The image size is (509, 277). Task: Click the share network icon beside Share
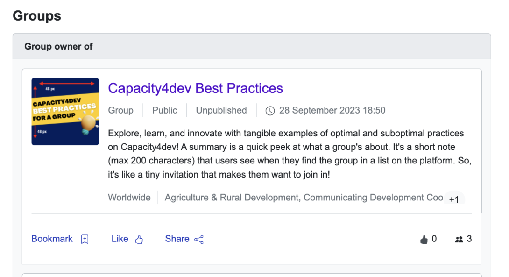point(199,240)
